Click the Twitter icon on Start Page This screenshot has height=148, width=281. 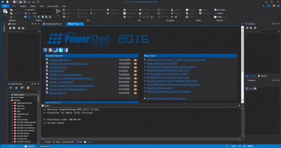tap(61, 50)
